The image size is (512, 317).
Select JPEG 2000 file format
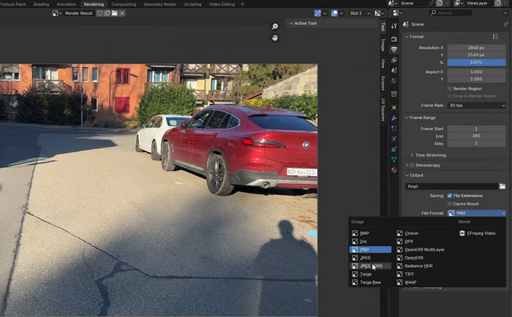370,266
